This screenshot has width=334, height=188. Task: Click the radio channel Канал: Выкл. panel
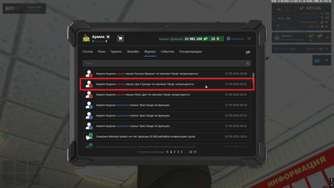302,49
